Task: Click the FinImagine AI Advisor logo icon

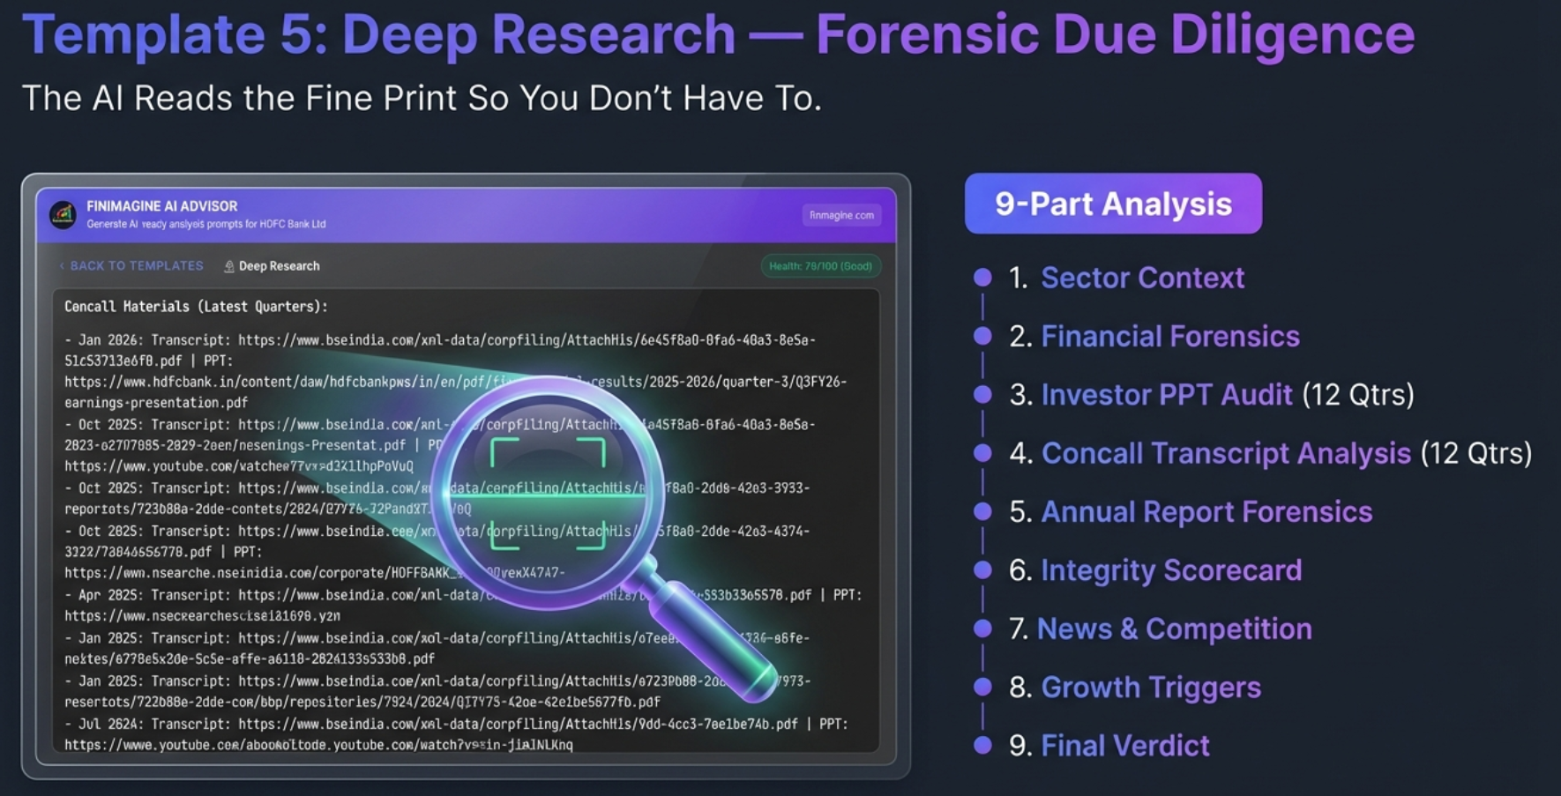Action: pos(62,212)
